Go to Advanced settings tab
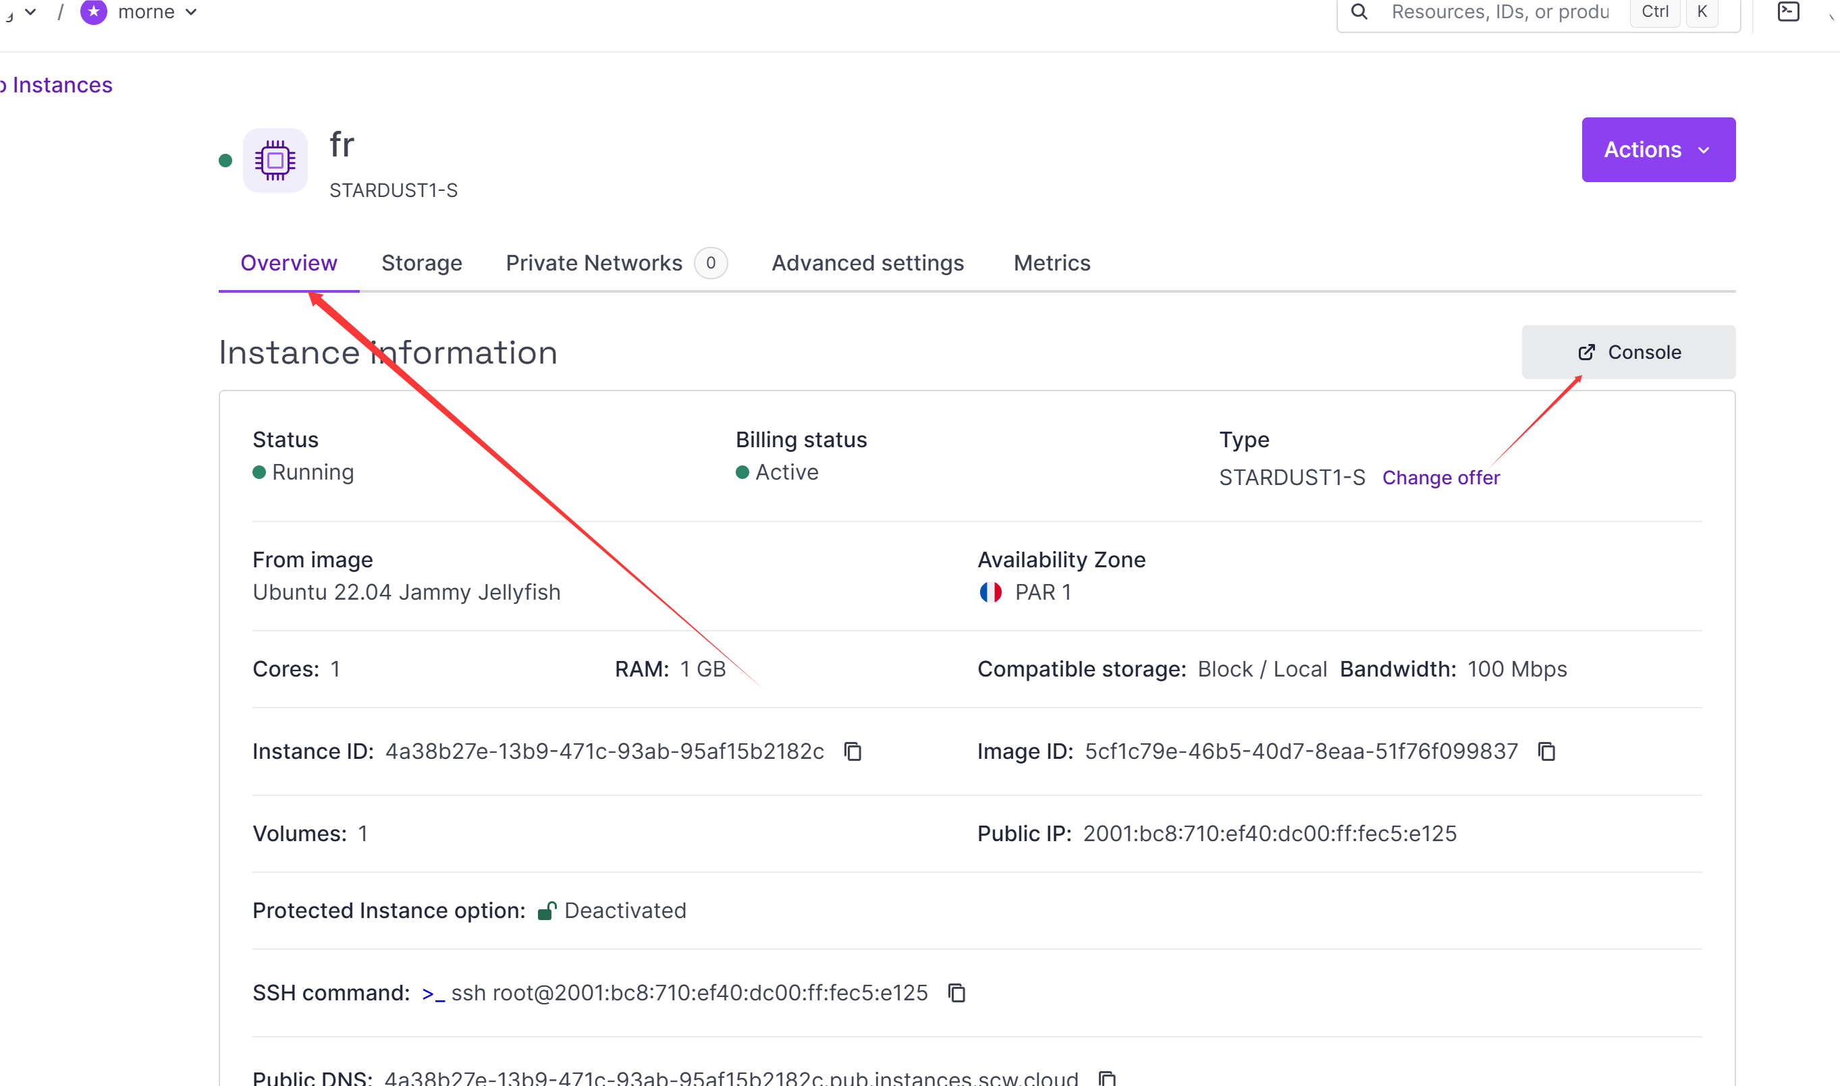The width and height of the screenshot is (1840, 1086). click(867, 262)
